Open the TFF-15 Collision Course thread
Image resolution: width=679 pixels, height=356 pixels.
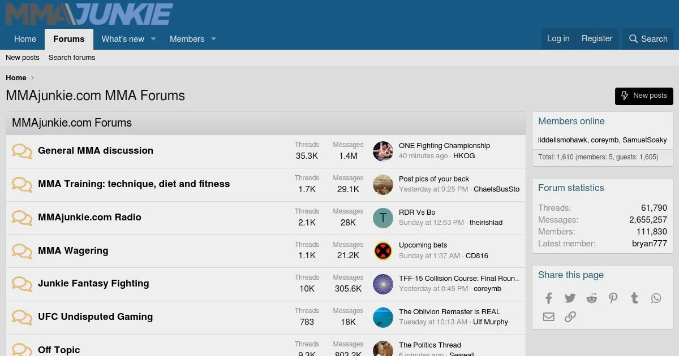pos(459,279)
